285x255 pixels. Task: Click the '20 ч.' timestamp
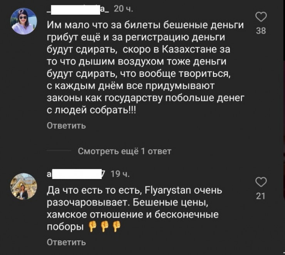click(x=124, y=10)
